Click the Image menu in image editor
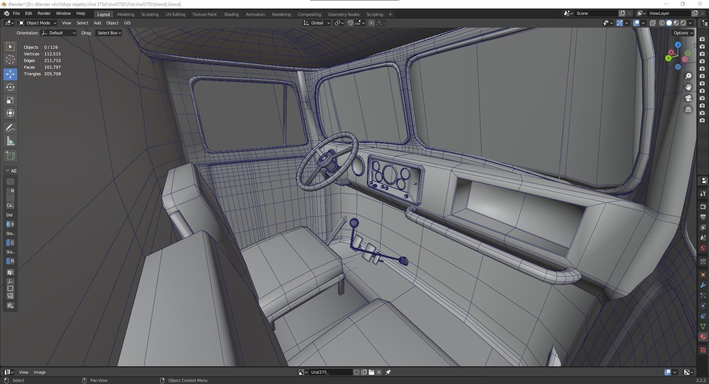 pyautogui.click(x=40, y=372)
